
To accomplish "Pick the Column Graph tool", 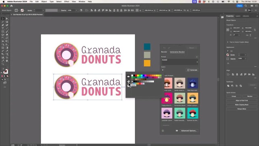I will click(3, 57).
